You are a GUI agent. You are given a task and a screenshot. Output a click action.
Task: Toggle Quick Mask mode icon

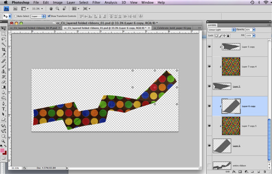click(4, 158)
